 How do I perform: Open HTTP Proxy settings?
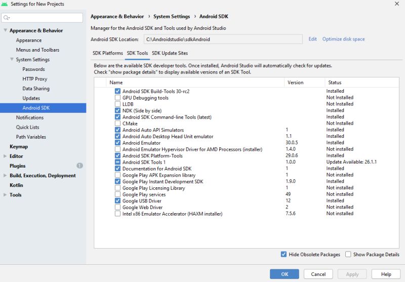34,79
